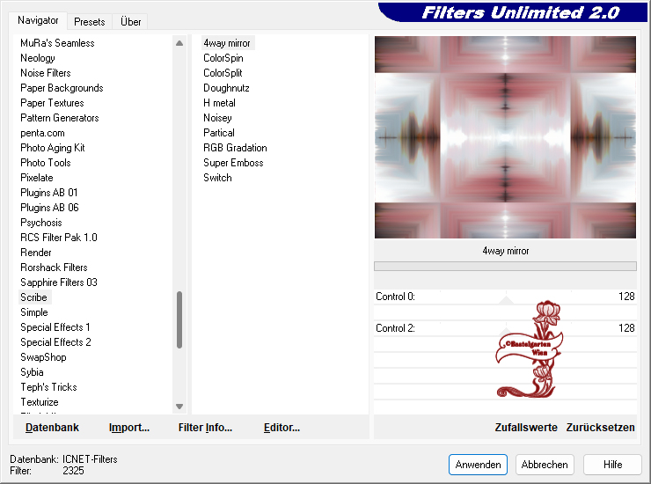Viewport: 651px width, 484px height.
Task: Select the Simple category
Action: pyautogui.click(x=34, y=312)
